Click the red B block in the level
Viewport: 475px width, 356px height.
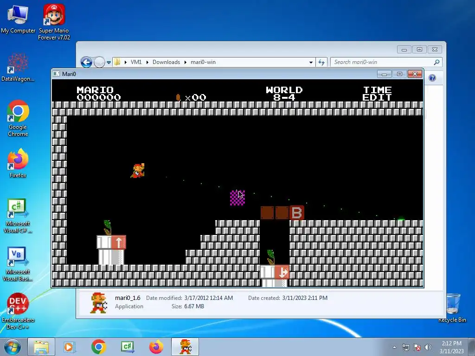[x=297, y=213]
